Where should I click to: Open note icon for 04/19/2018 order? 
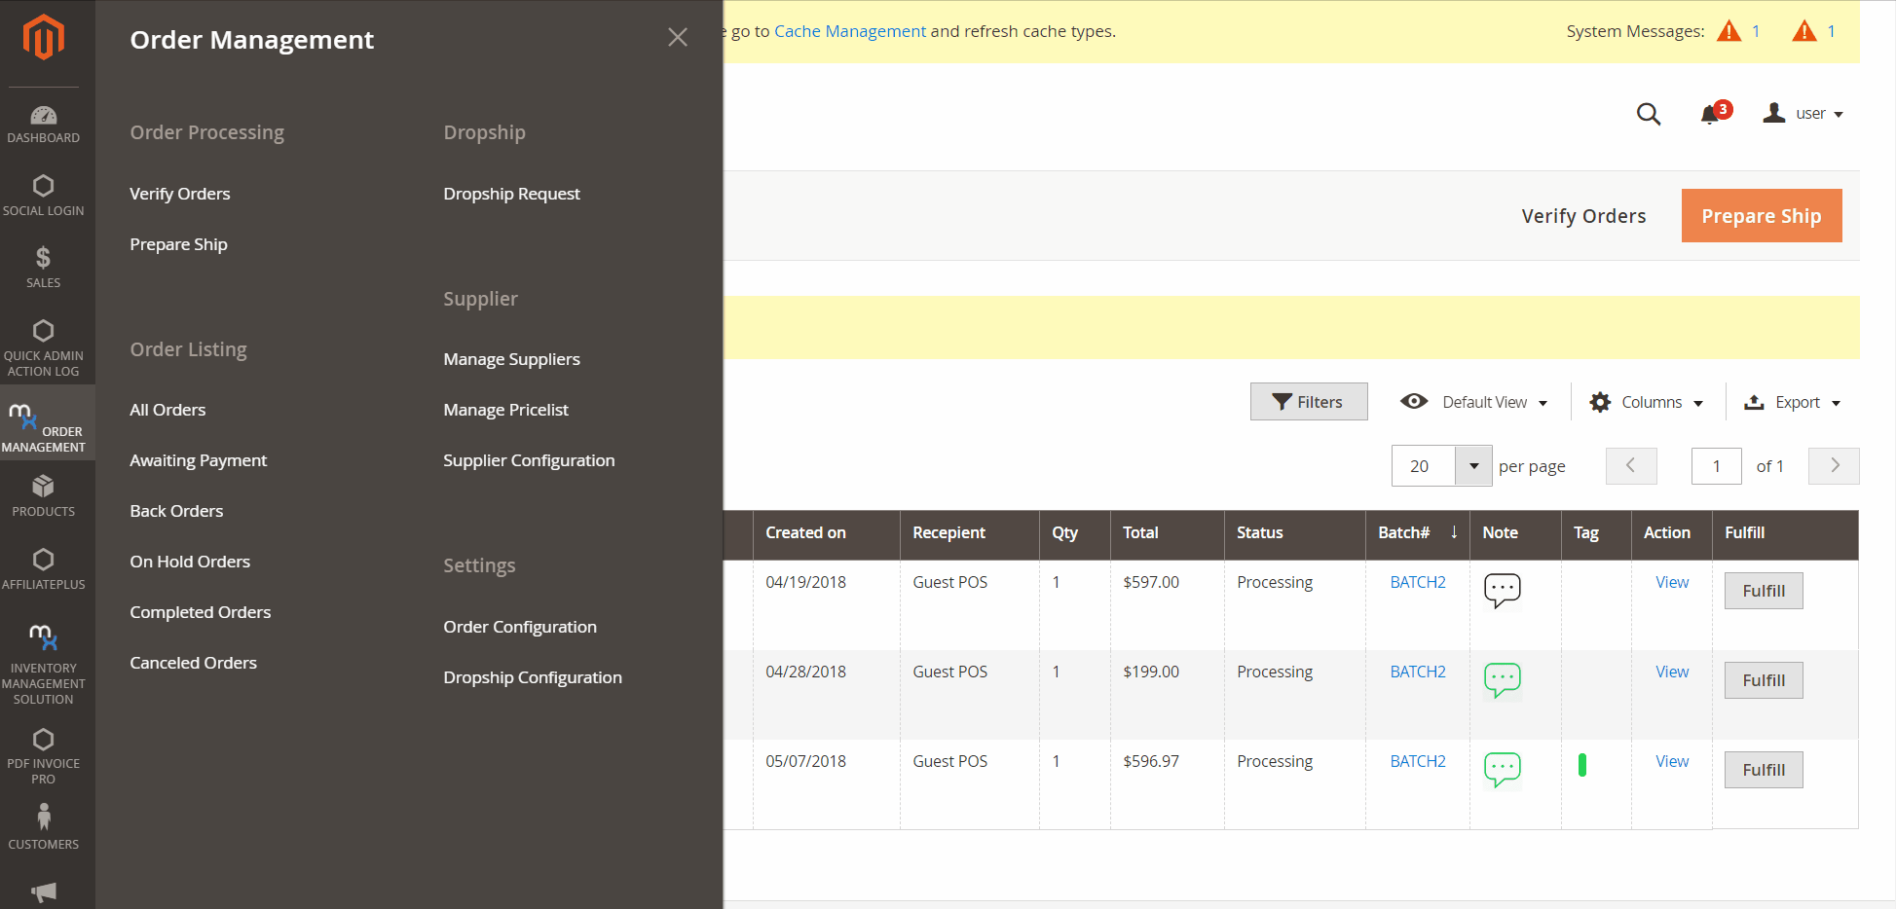(1502, 590)
